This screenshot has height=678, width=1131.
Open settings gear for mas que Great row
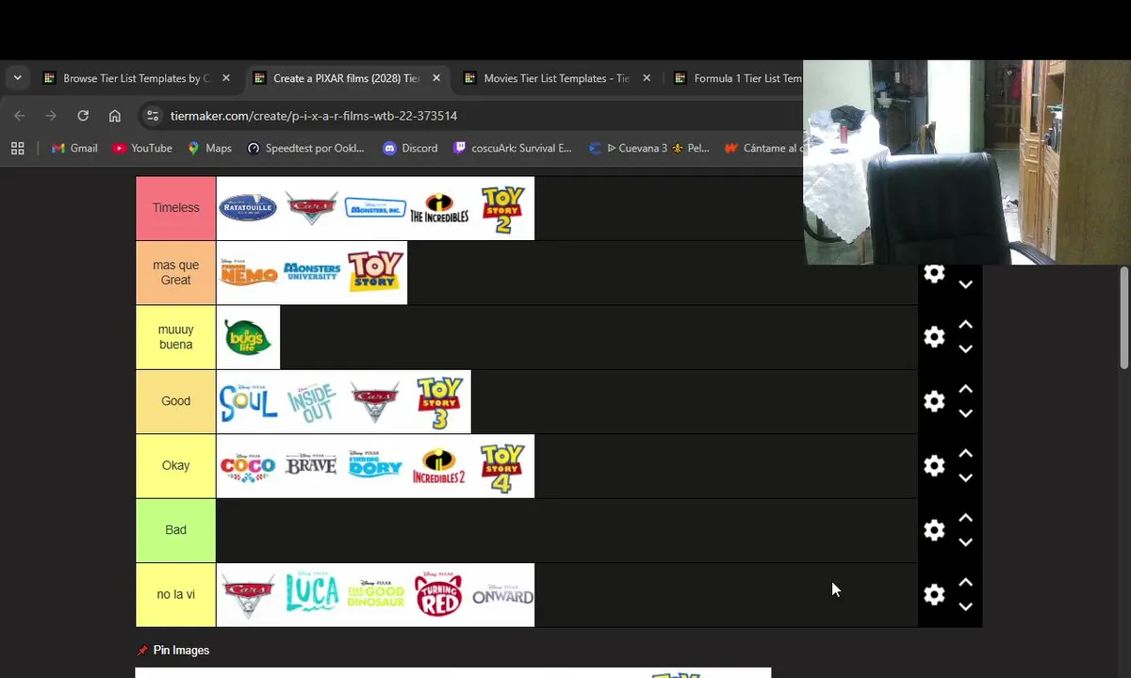(x=934, y=273)
